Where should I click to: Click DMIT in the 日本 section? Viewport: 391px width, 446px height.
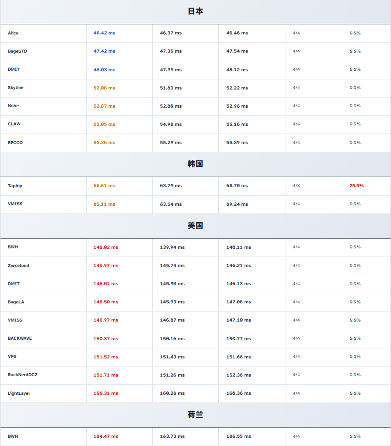click(14, 69)
